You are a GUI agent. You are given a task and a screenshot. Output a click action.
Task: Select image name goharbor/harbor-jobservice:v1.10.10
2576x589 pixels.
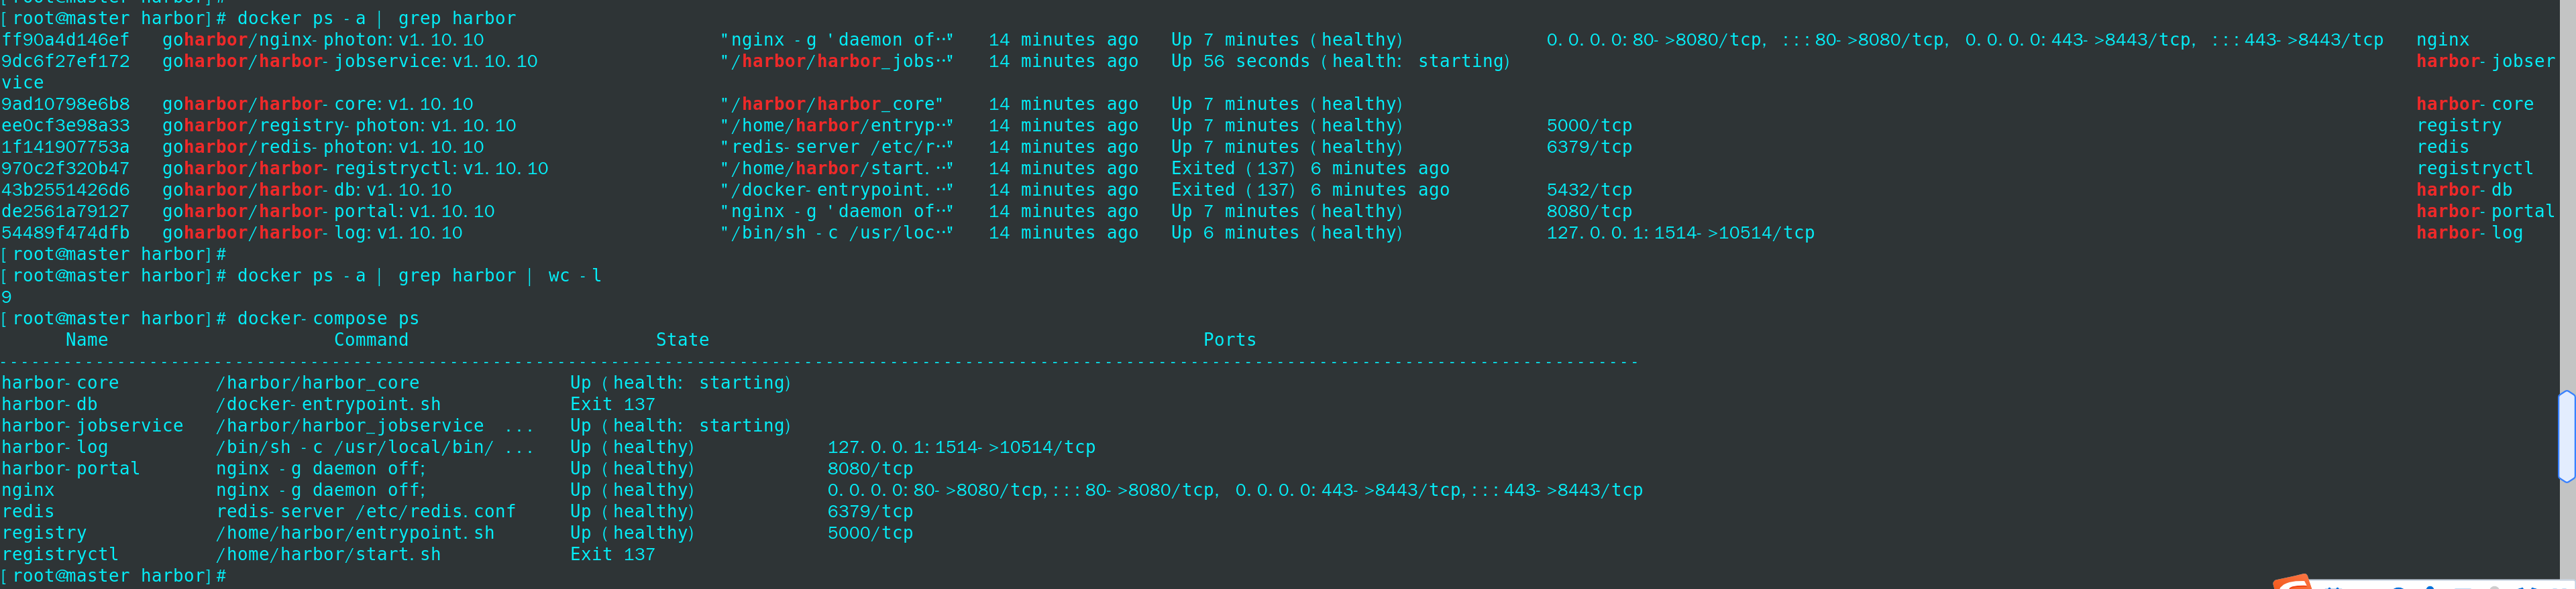[x=350, y=61]
